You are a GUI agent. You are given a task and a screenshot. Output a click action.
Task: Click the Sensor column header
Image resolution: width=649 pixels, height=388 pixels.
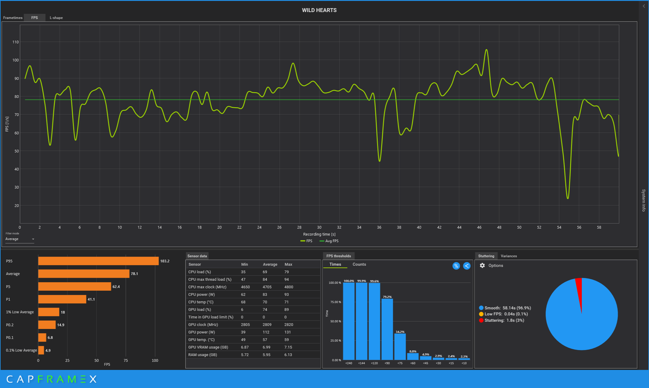click(195, 265)
